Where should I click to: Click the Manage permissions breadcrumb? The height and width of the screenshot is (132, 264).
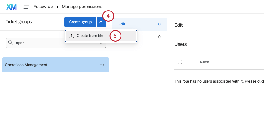click(82, 7)
